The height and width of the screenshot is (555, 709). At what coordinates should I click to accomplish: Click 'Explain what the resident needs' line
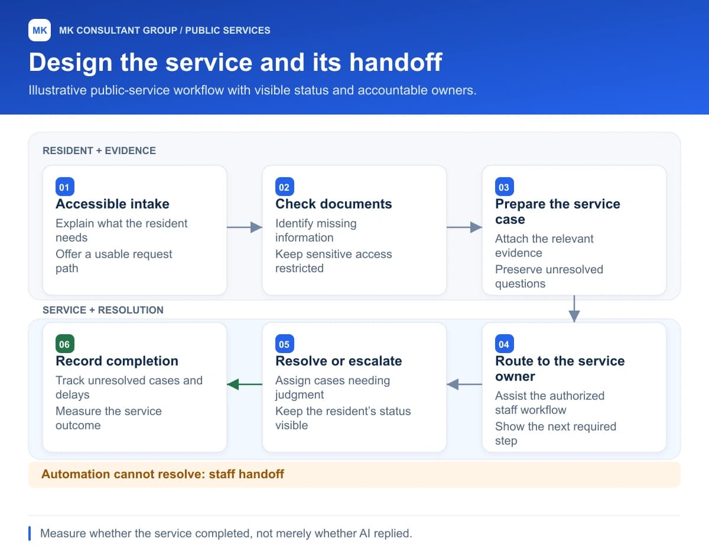122,230
